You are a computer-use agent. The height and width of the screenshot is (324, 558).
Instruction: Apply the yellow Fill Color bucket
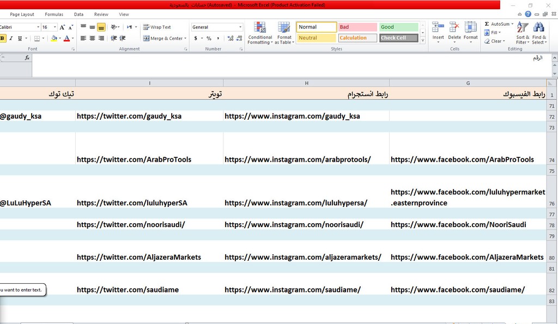pos(54,39)
